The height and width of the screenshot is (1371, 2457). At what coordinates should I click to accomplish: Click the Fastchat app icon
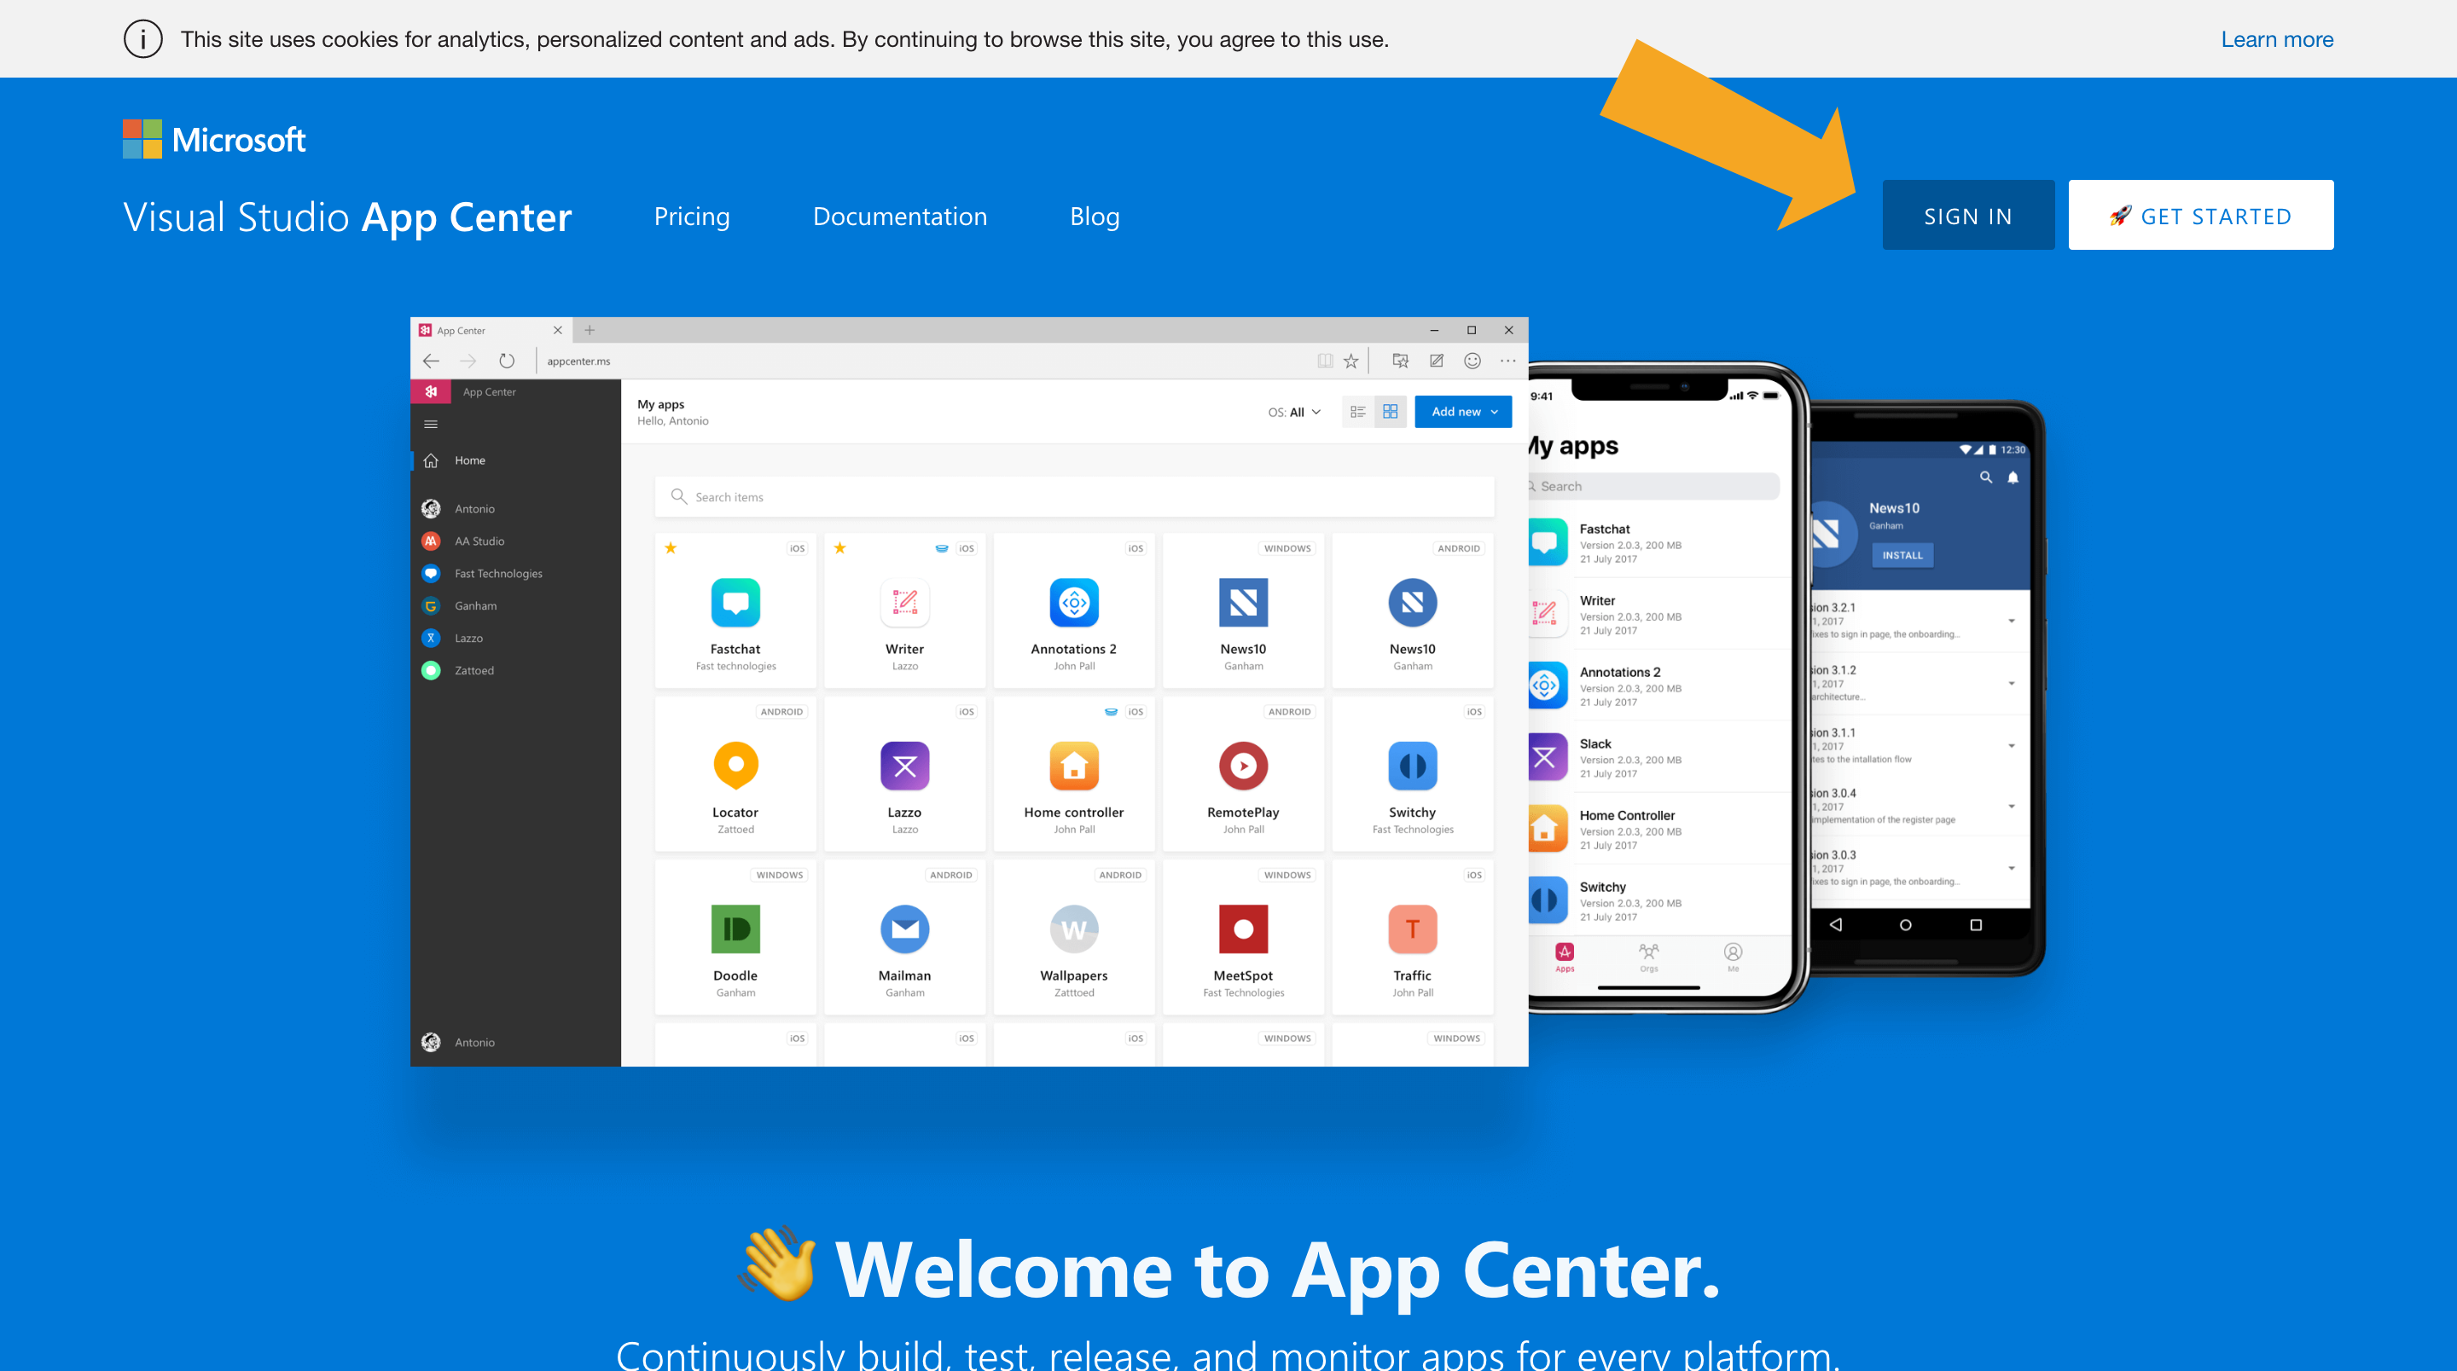(x=734, y=602)
